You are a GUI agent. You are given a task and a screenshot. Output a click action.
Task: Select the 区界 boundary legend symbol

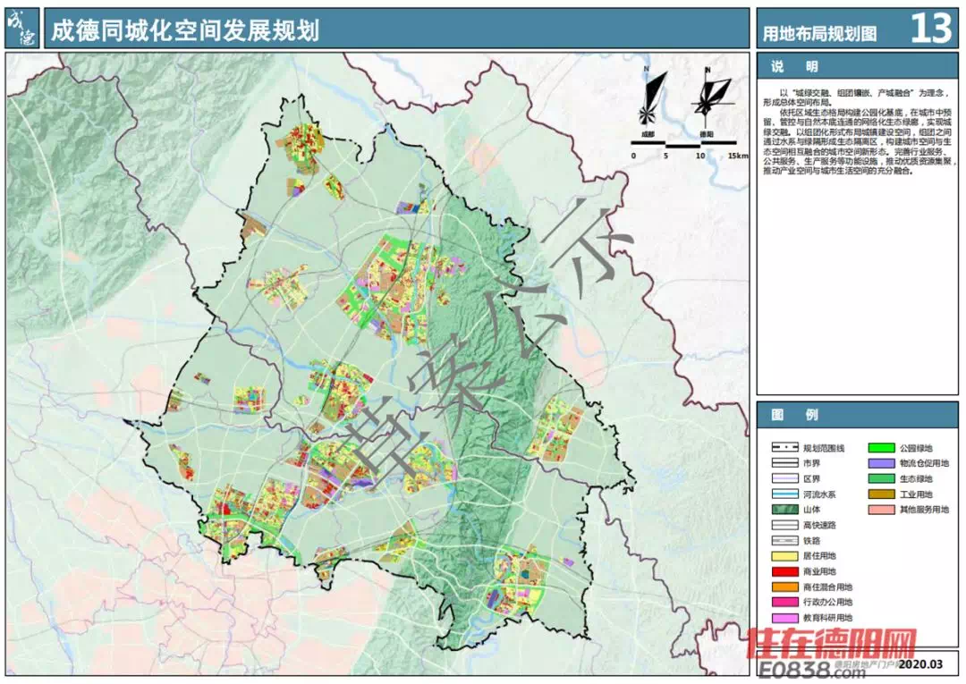click(x=785, y=478)
